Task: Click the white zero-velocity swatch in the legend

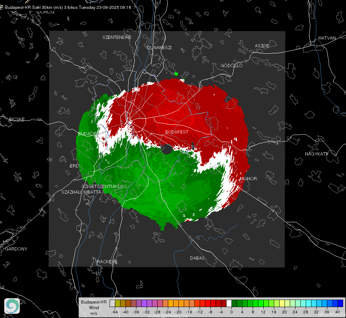Action: click(x=229, y=303)
